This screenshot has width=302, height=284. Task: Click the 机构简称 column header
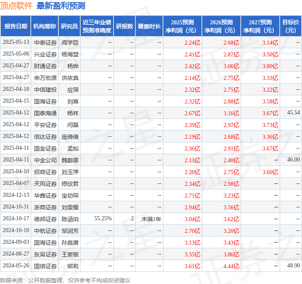pos(45,26)
